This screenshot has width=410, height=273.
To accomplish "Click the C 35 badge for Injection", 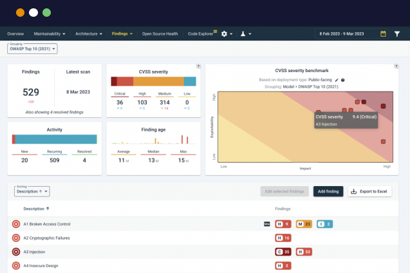I will click(x=283, y=252).
